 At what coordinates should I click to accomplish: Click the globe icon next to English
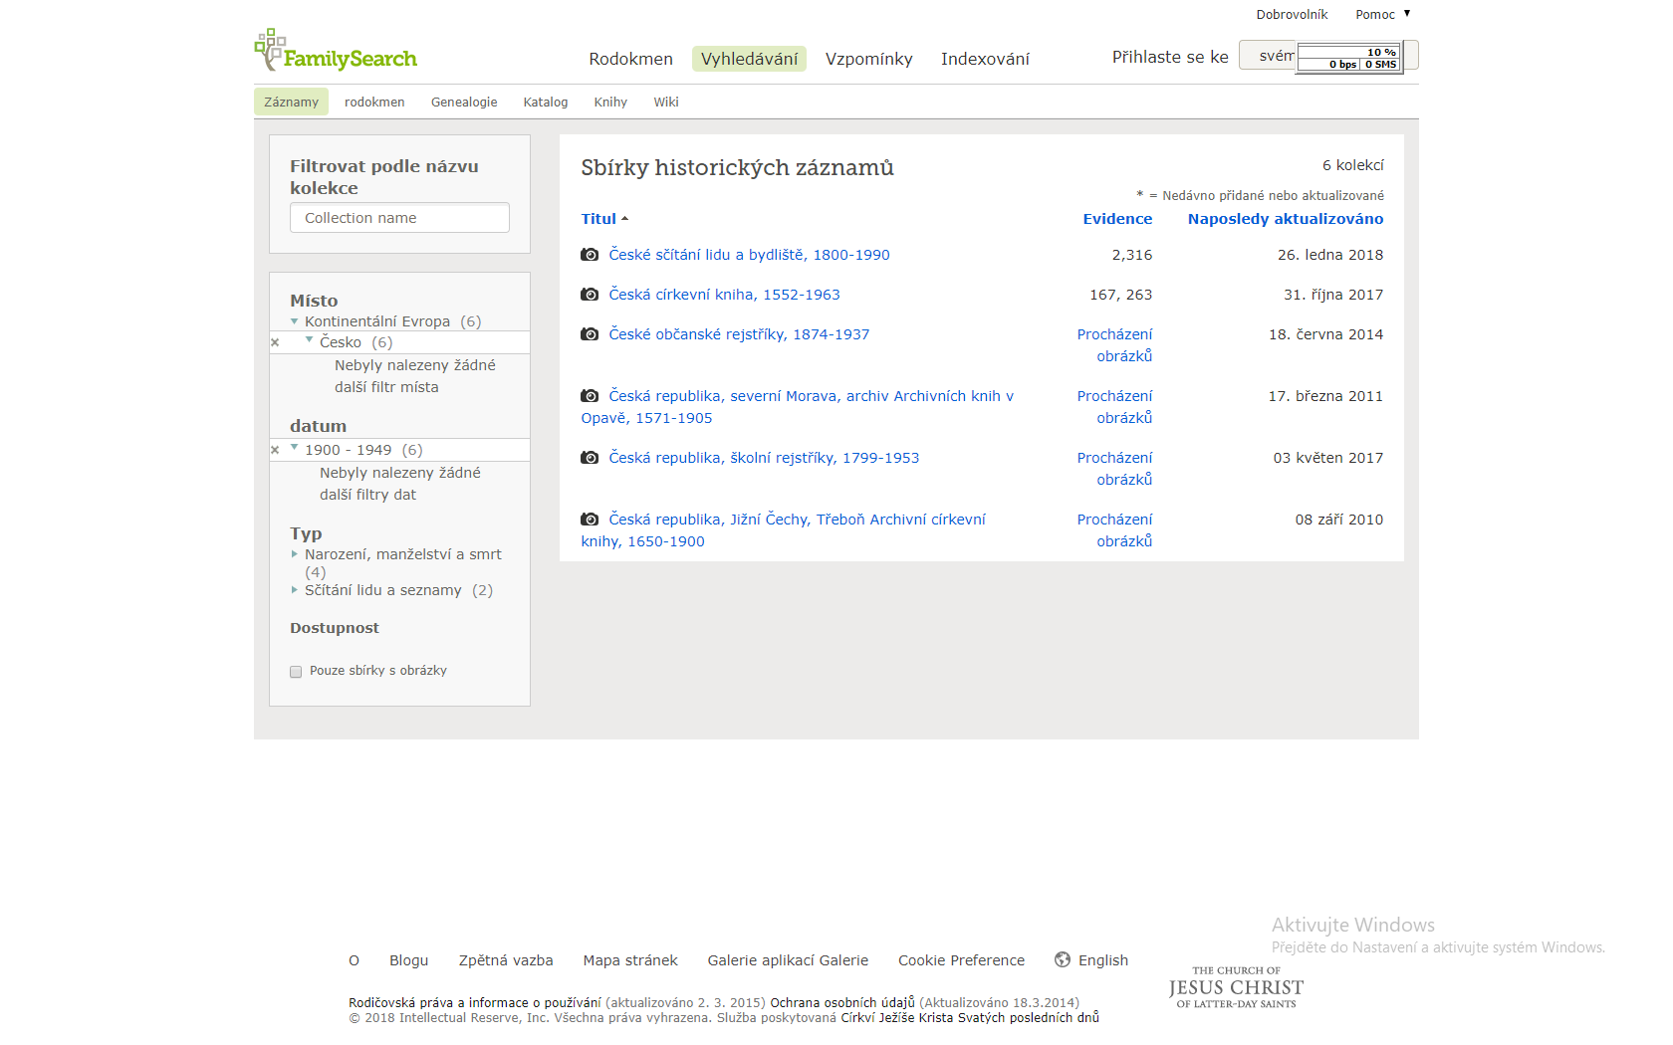click(1063, 960)
